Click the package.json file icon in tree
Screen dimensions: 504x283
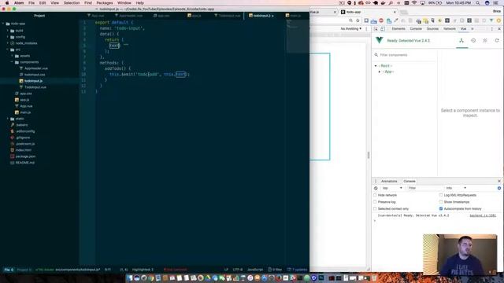[x=13, y=156]
